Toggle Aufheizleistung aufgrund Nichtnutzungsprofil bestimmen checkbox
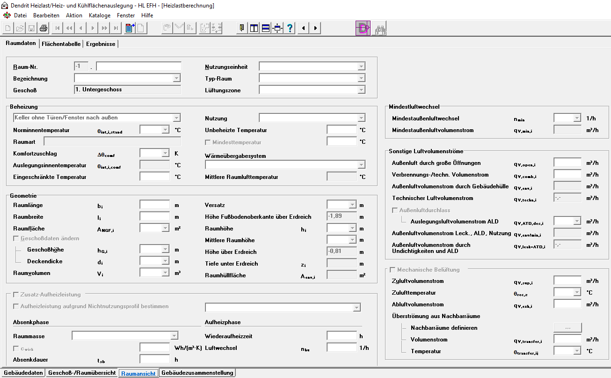The height and width of the screenshot is (378, 611). (x=16, y=306)
